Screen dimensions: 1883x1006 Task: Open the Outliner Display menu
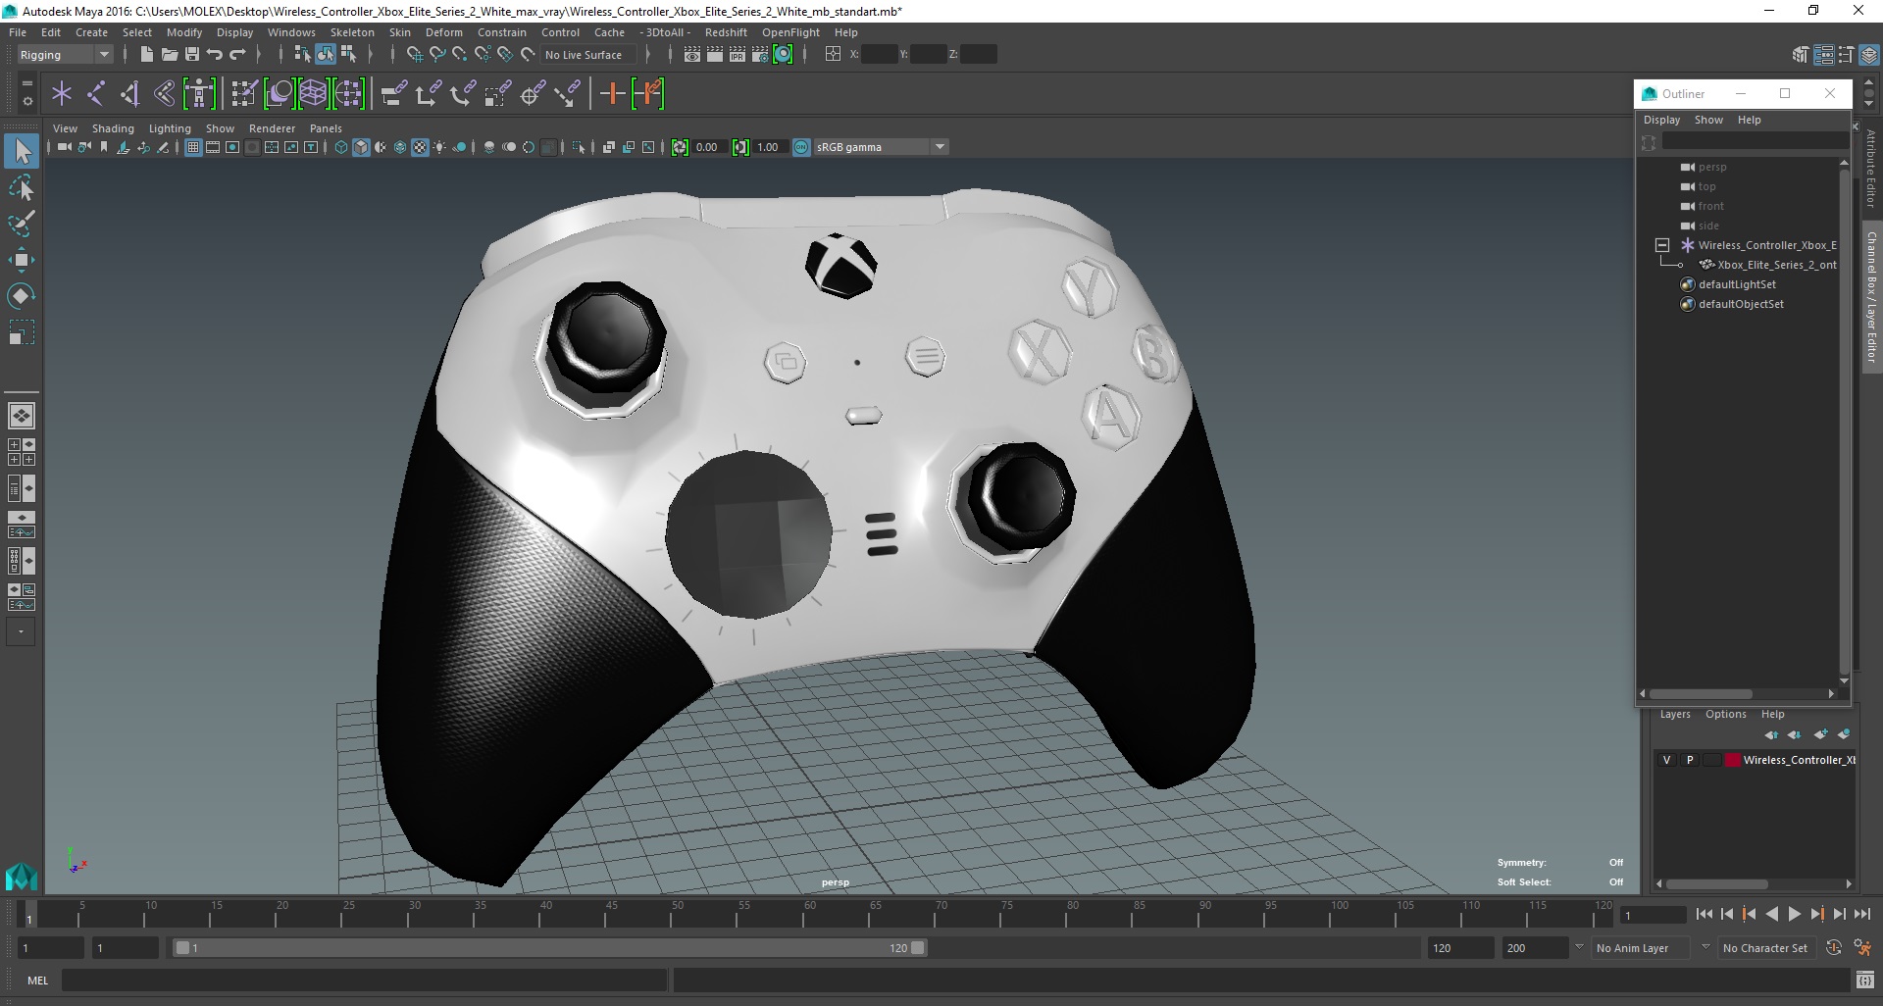tap(1661, 120)
